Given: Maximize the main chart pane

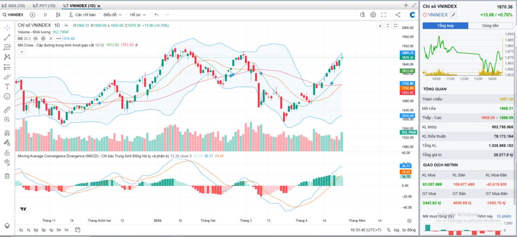Looking at the screenshot, I should click(x=396, y=25).
